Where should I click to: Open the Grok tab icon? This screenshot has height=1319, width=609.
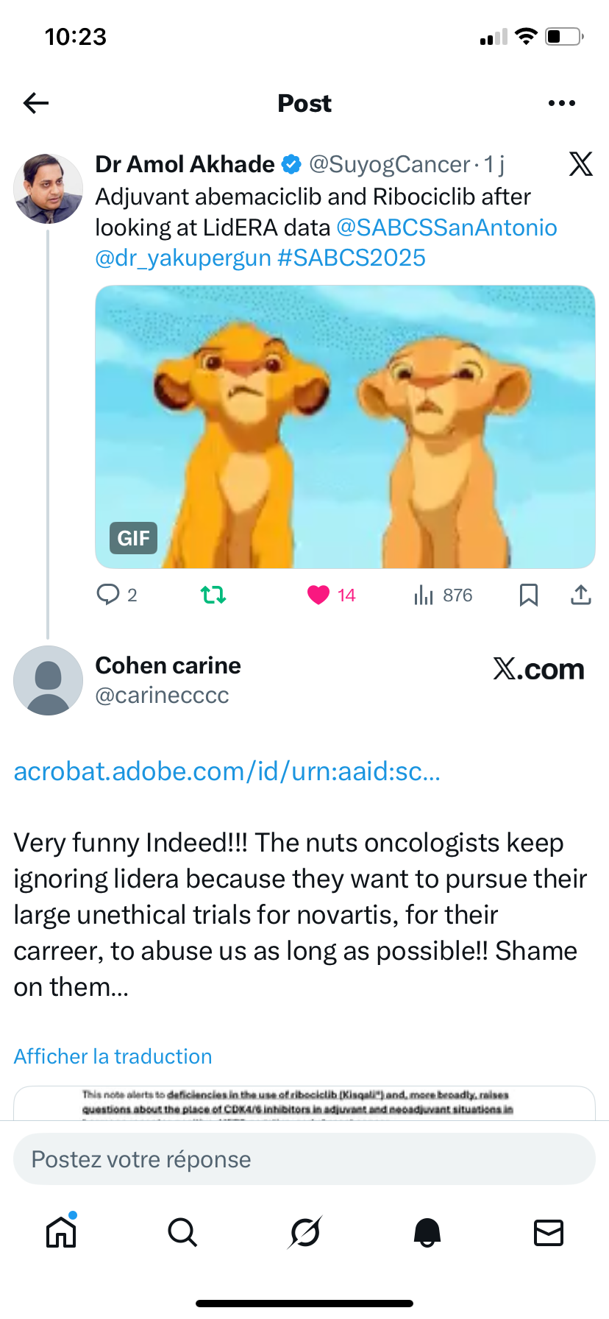pyautogui.click(x=304, y=1232)
